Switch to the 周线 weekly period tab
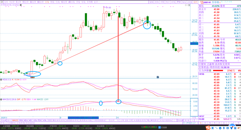The image size is (241, 130). [52, 2]
